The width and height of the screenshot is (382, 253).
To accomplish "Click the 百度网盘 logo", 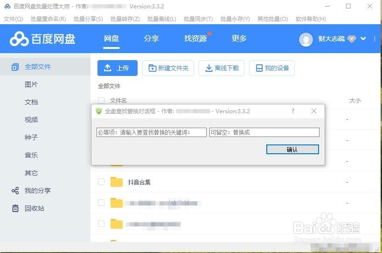I will 42,39.
